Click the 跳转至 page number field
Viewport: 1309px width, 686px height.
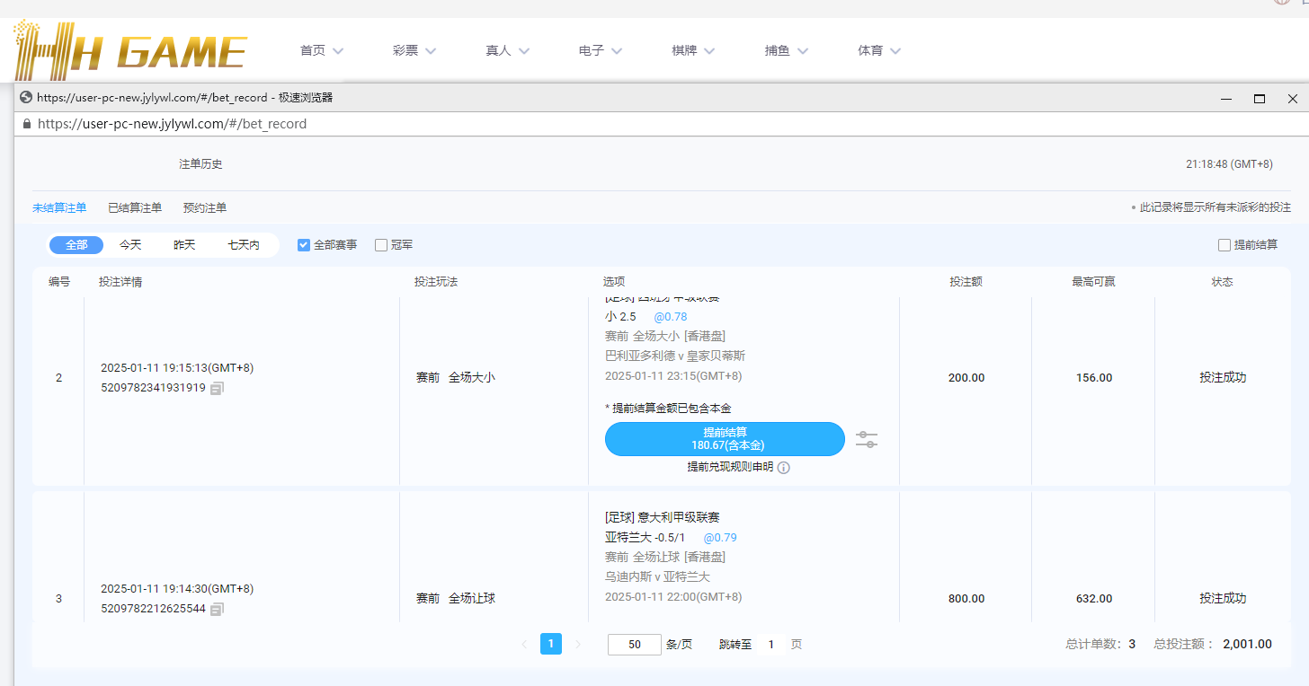coord(770,645)
